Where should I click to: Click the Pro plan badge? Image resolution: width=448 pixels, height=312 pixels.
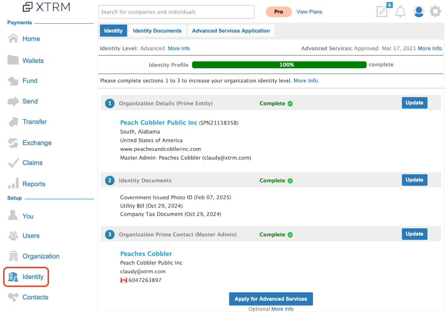click(x=278, y=12)
